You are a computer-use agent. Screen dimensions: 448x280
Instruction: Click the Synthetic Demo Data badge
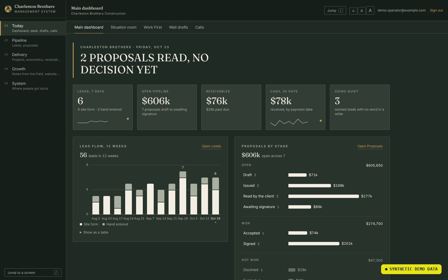tap(411, 269)
